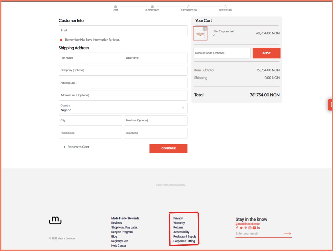This screenshot has width=333, height=251.
Task: Open Shop Now. Pay Later. link
Action: tap(124, 227)
